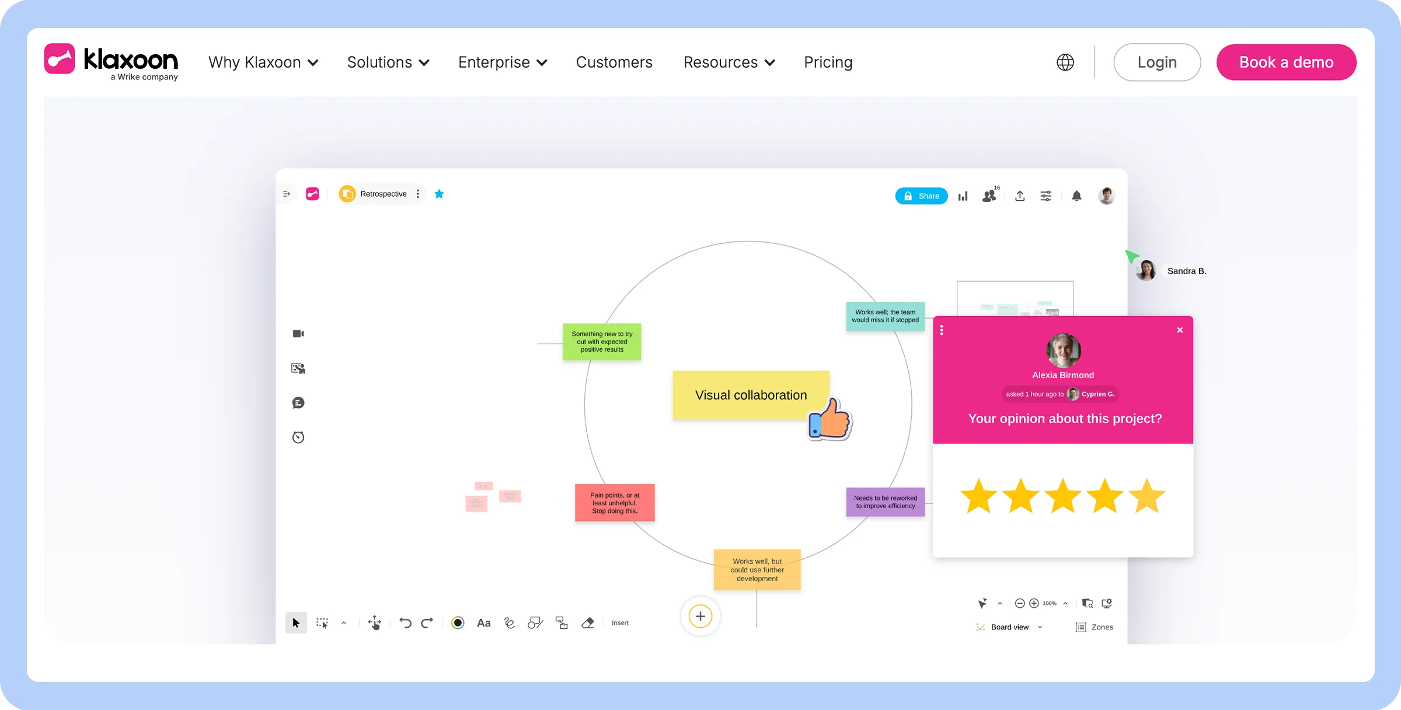Viewport: 1401px width, 710px height.
Task: Open Notifications via the bell icon
Action: pos(1077,196)
